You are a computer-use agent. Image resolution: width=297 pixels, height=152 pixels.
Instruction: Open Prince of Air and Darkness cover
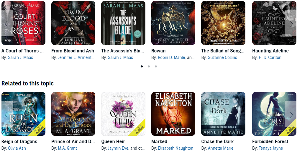click(73, 114)
